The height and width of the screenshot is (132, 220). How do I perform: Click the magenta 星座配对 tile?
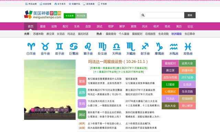point(170,63)
